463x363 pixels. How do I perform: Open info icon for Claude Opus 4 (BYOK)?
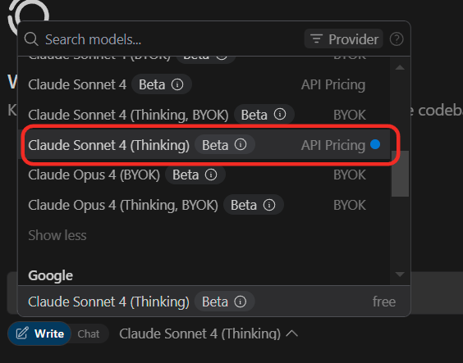tap(211, 175)
